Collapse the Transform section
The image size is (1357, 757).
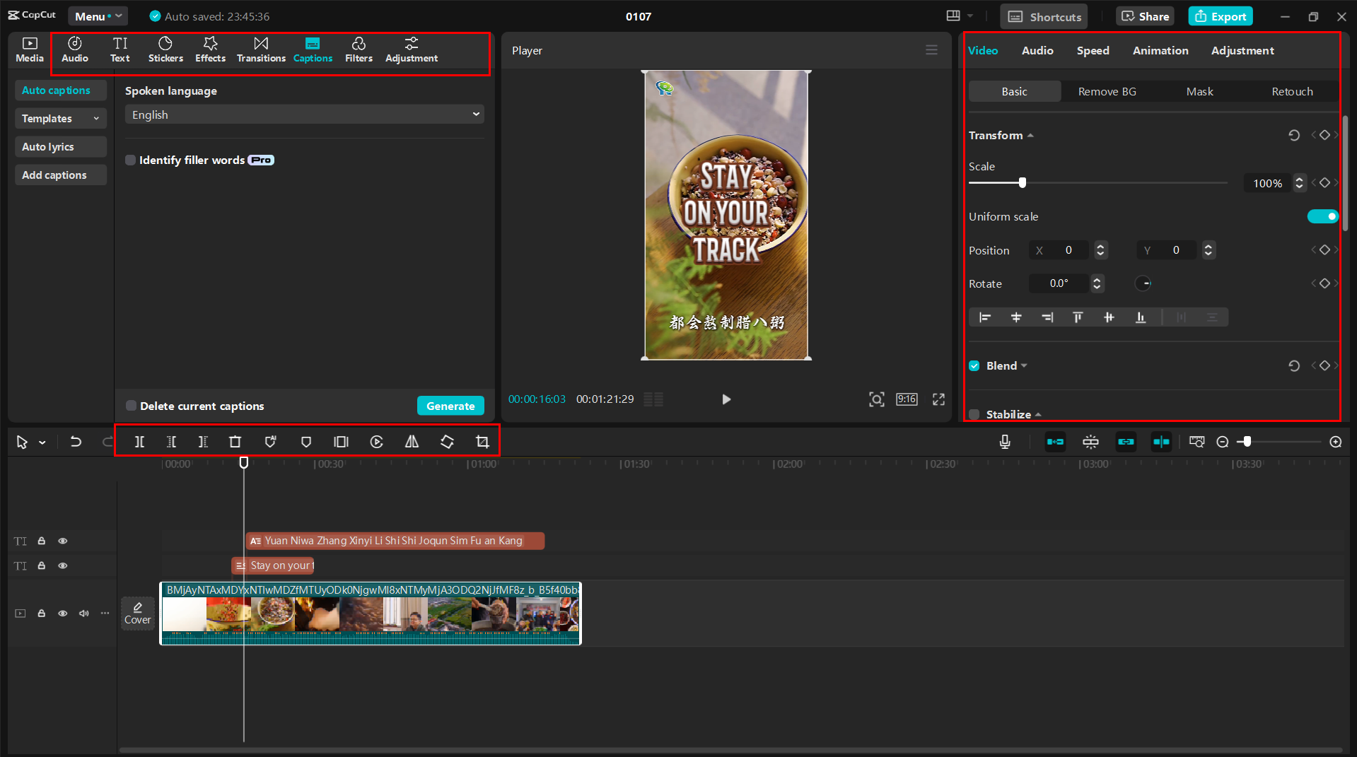[1030, 134]
